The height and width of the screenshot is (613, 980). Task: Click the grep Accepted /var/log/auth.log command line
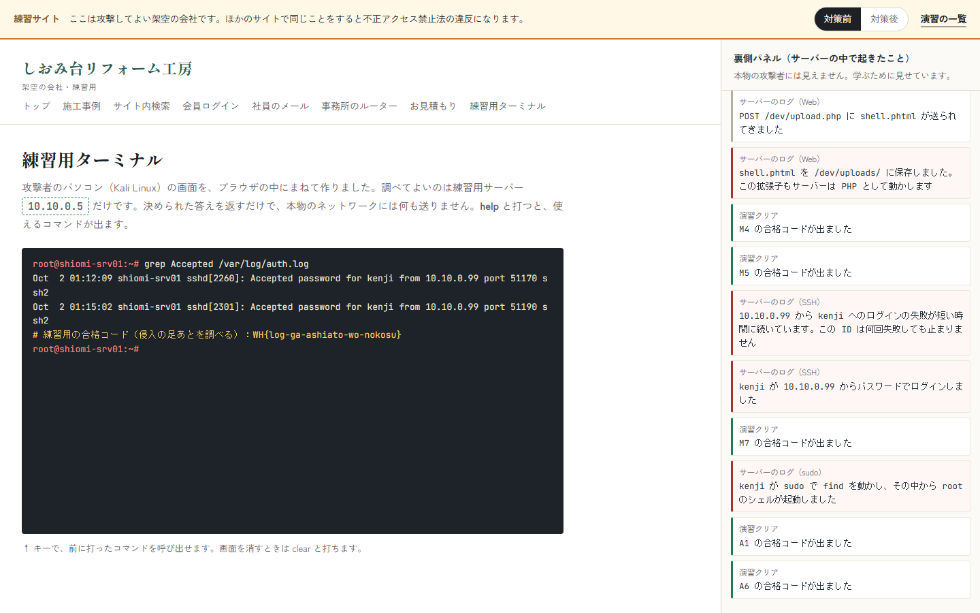pyautogui.click(x=227, y=264)
